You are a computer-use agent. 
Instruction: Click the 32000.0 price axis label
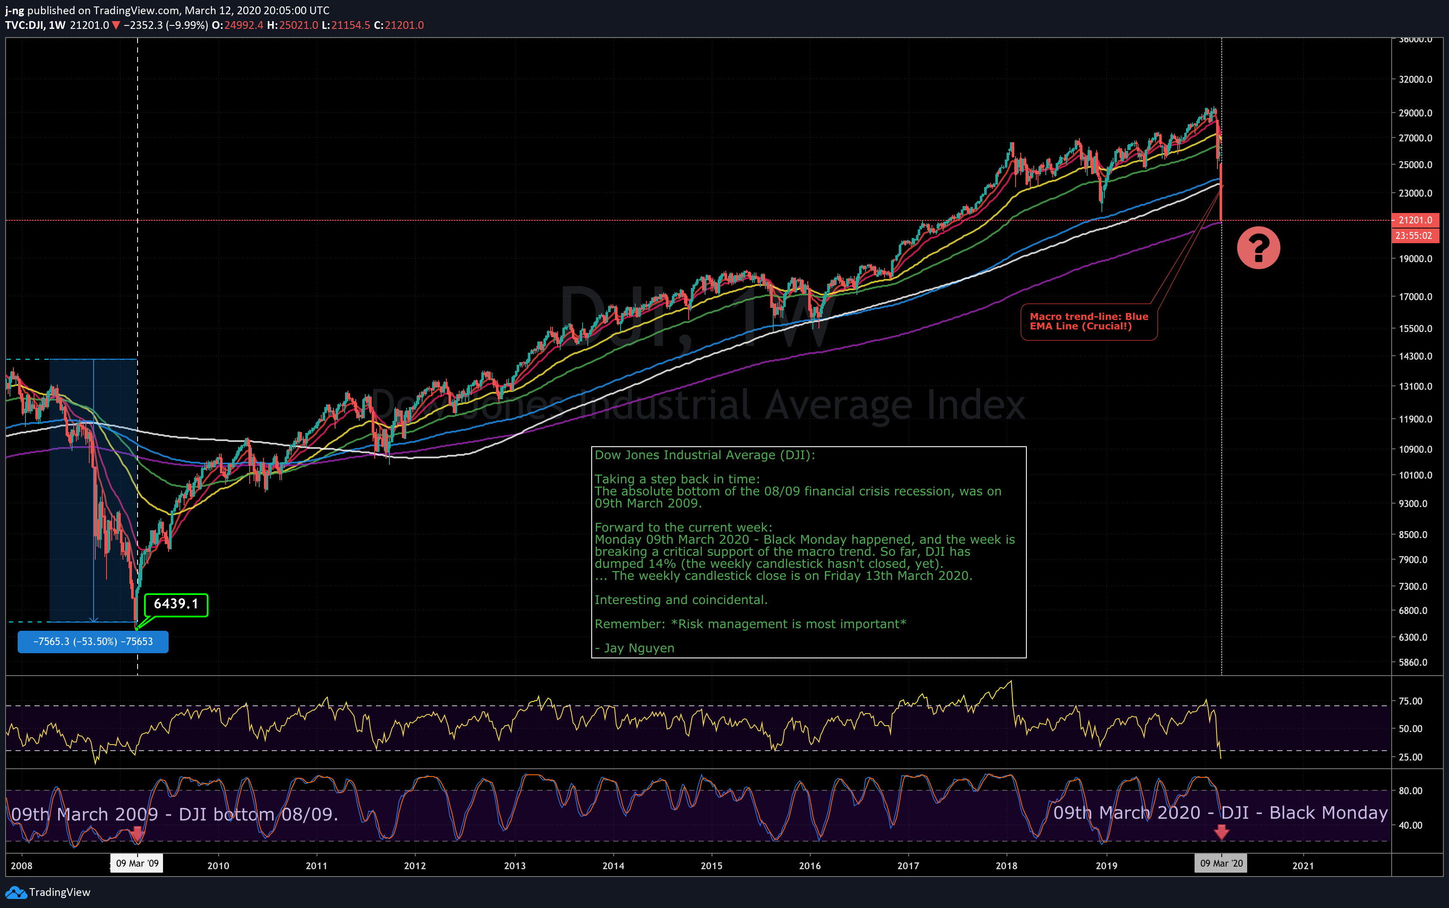click(x=1415, y=79)
